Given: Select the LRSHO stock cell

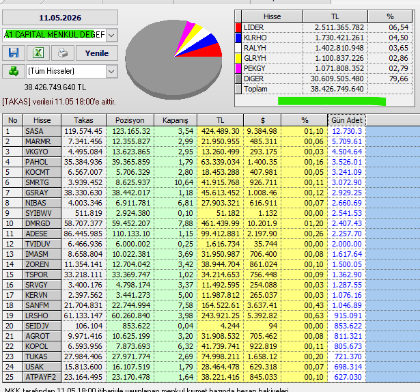Looking at the screenshot, I should click(42, 316).
